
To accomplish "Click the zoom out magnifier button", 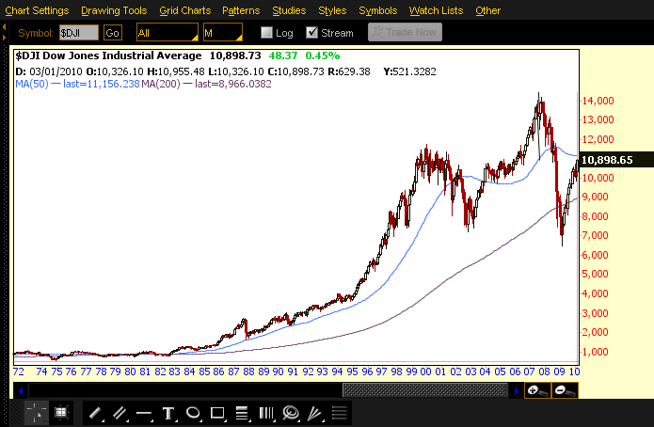I will click(x=565, y=390).
